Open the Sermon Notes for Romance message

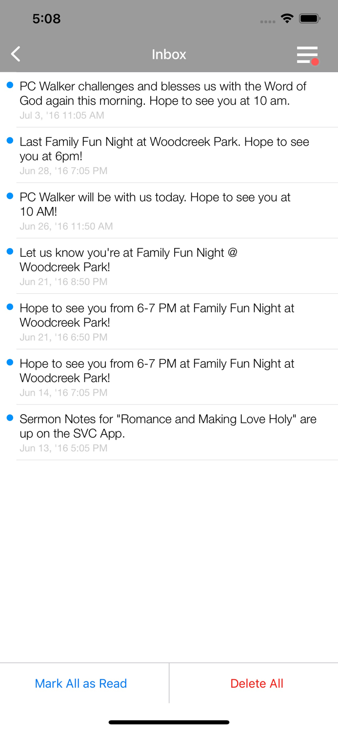coord(169,432)
